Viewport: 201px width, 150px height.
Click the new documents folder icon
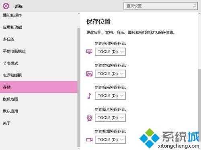click(89, 74)
